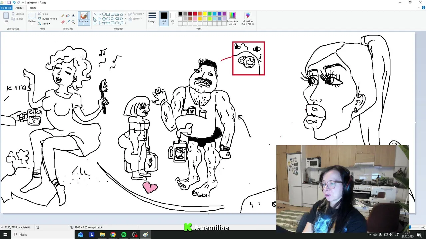The height and width of the screenshot is (239, 426).
Task: Open File Explorer from the taskbar
Action: point(102,235)
